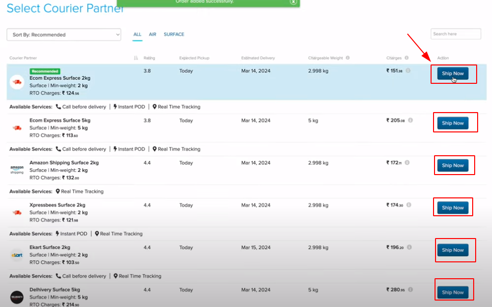Switch to the SURFACE couriers tab
492x307 pixels.
pyautogui.click(x=174, y=34)
